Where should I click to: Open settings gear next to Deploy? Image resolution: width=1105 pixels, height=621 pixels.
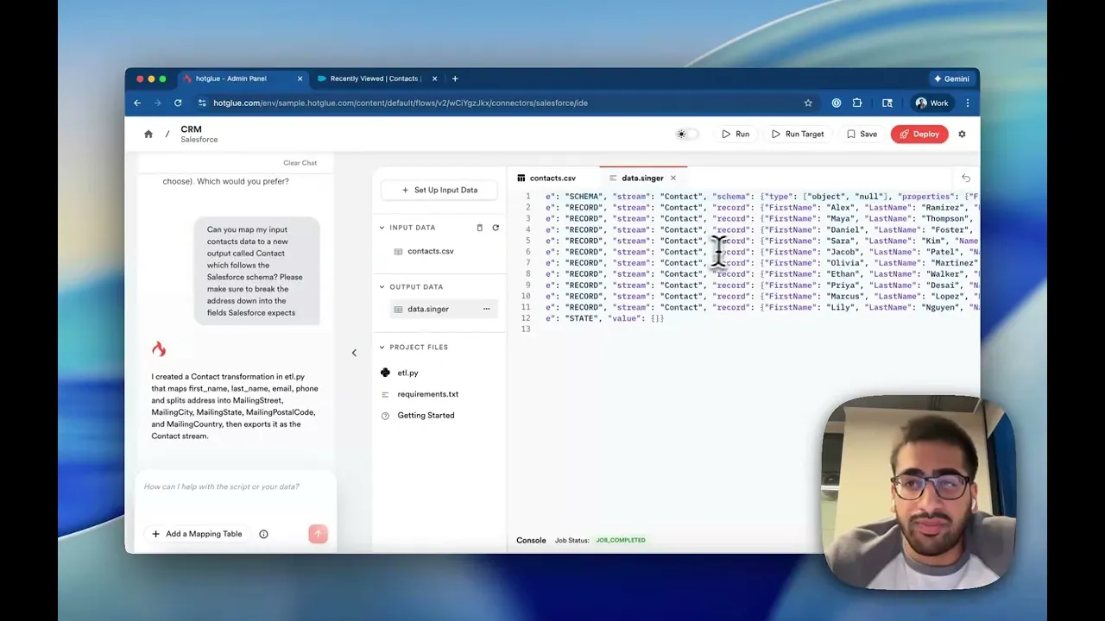(962, 134)
